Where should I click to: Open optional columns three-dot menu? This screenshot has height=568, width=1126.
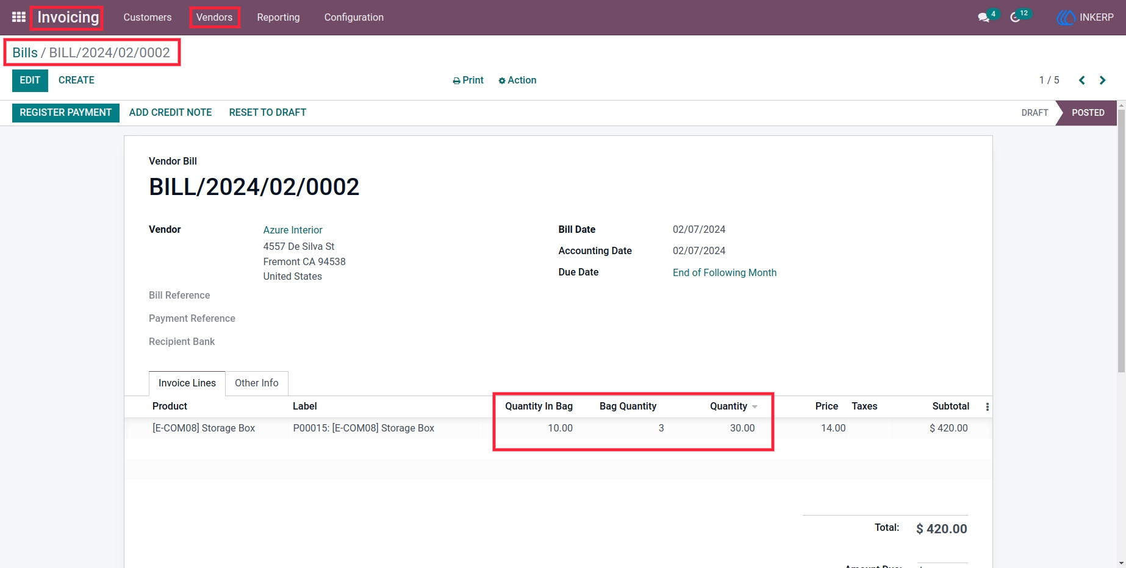(x=988, y=406)
